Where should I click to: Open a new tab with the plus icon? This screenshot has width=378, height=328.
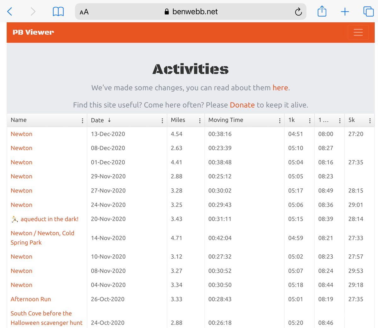tap(345, 12)
